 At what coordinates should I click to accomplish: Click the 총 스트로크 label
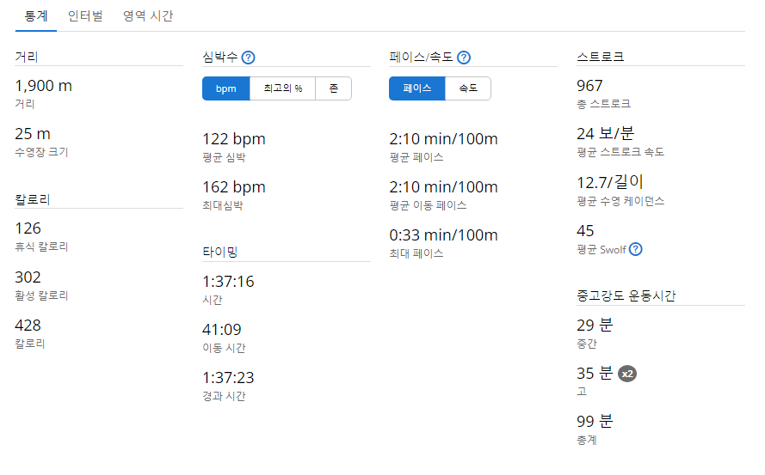pyautogui.click(x=603, y=104)
